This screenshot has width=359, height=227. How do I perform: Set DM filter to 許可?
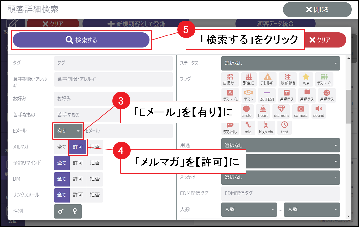(x=78, y=179)
